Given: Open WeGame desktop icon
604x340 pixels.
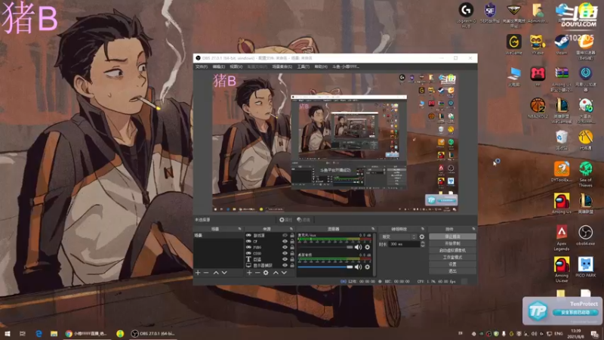Looking at the screenshot, I should (514, 45).
